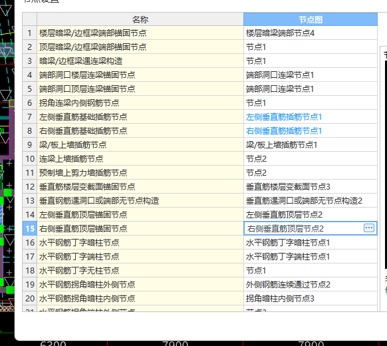Click row number 7 header
387x346 pixels.
coord(30,117)
